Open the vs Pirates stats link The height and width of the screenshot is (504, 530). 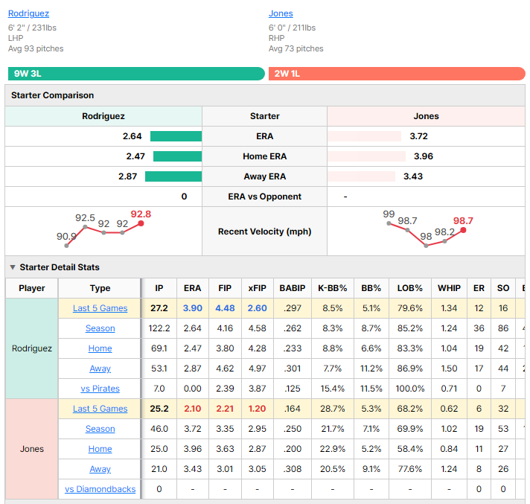(100, 389)
